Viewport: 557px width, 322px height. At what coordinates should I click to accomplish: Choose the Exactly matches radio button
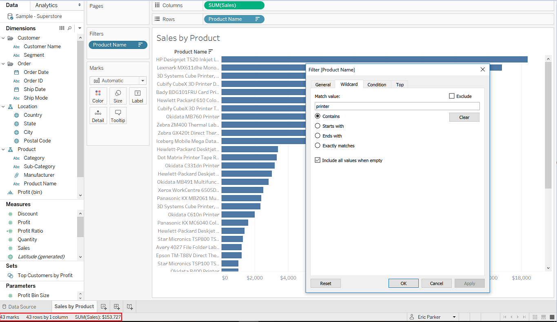point(318,146)
